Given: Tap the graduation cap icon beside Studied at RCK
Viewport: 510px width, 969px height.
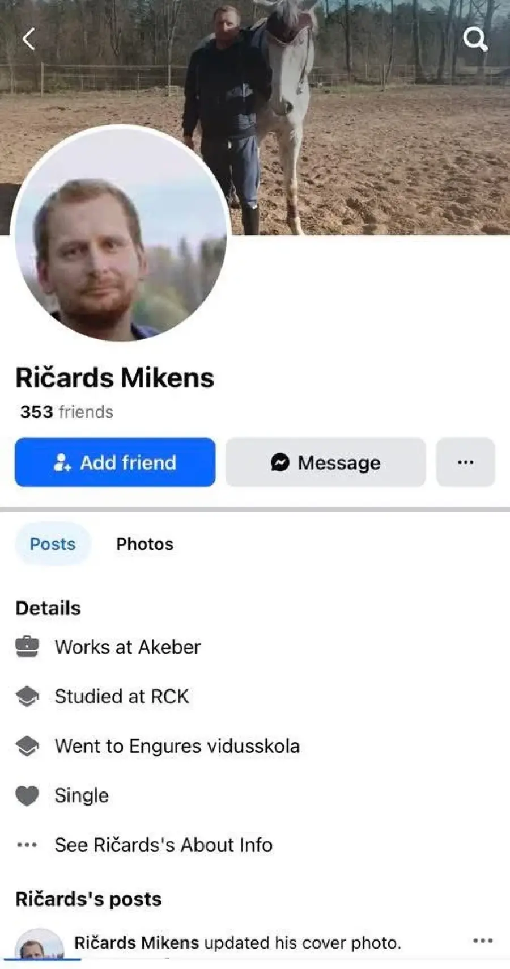Looking at the screenshot, I should (x=27, y=696).
